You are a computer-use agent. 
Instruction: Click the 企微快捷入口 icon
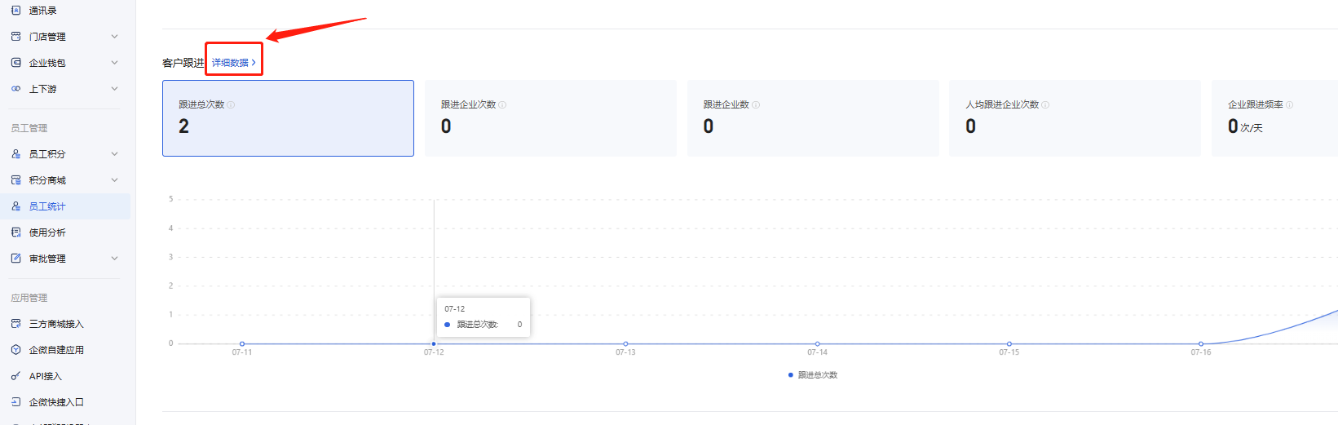tap(15, 402)
